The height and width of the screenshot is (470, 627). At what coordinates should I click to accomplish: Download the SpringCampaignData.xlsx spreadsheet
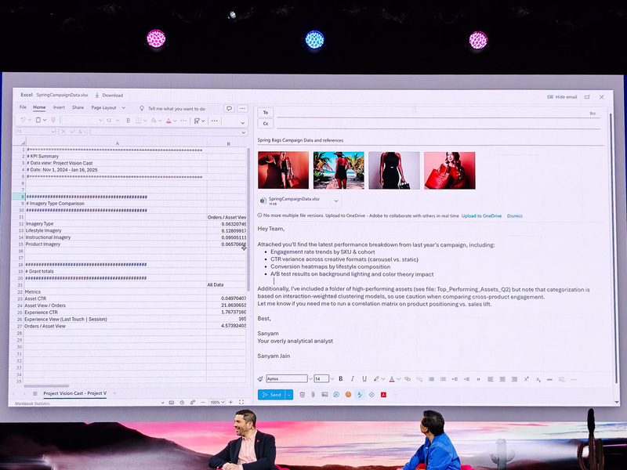(109, 95)
